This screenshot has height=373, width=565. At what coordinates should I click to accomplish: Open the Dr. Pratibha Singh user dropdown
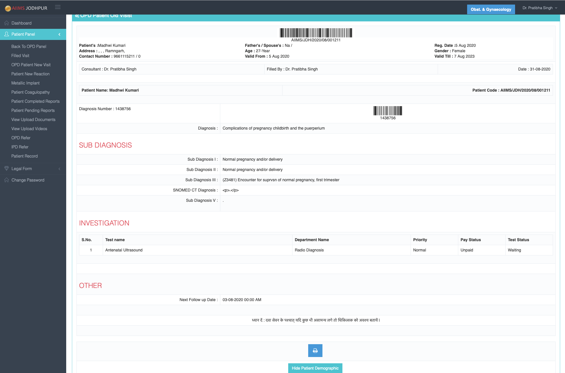point(540,8)
